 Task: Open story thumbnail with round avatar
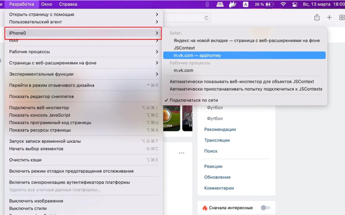(x=171, y=118)
